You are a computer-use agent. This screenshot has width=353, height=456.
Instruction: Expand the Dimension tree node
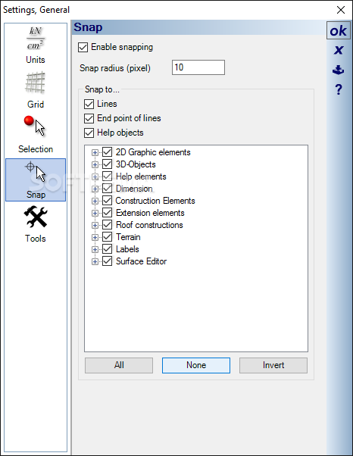[95, 189]
